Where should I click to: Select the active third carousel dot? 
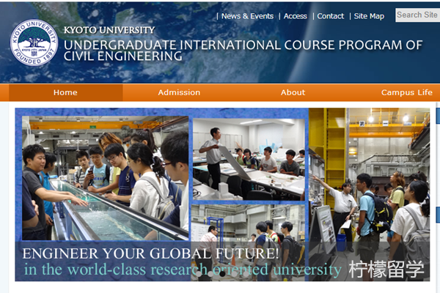pos(222,274)
